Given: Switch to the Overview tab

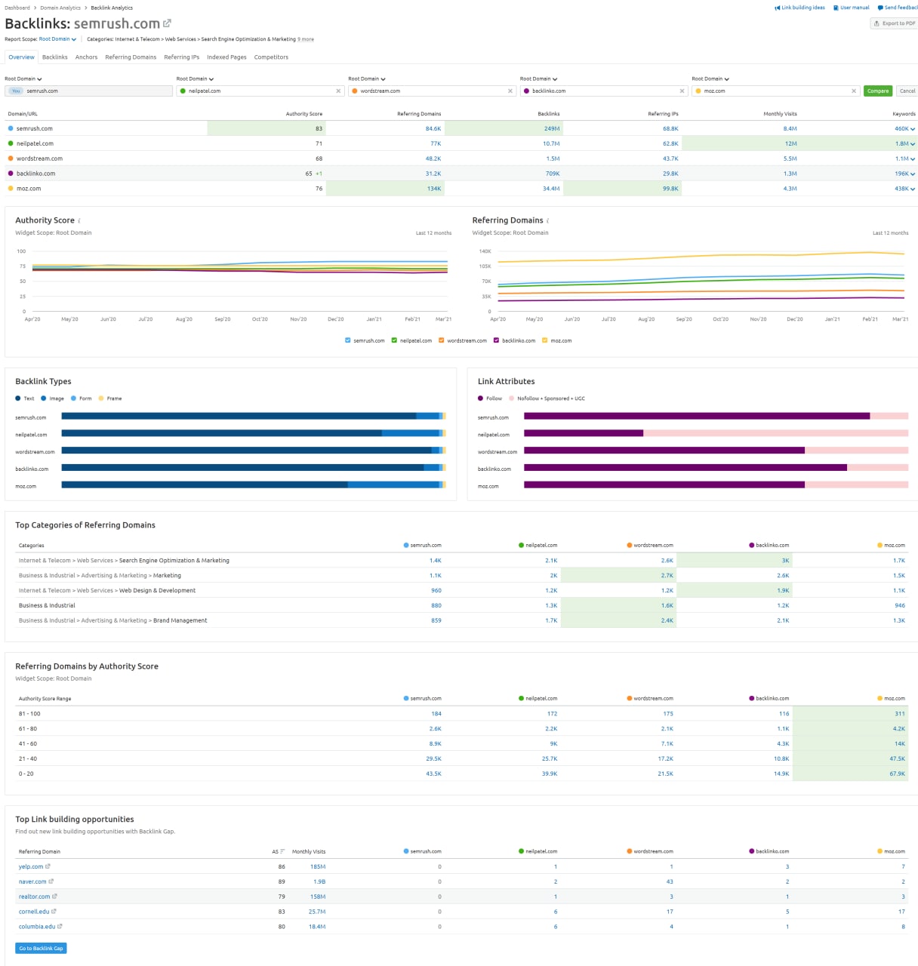Looking at the screenshot, I should coord(21,57).
